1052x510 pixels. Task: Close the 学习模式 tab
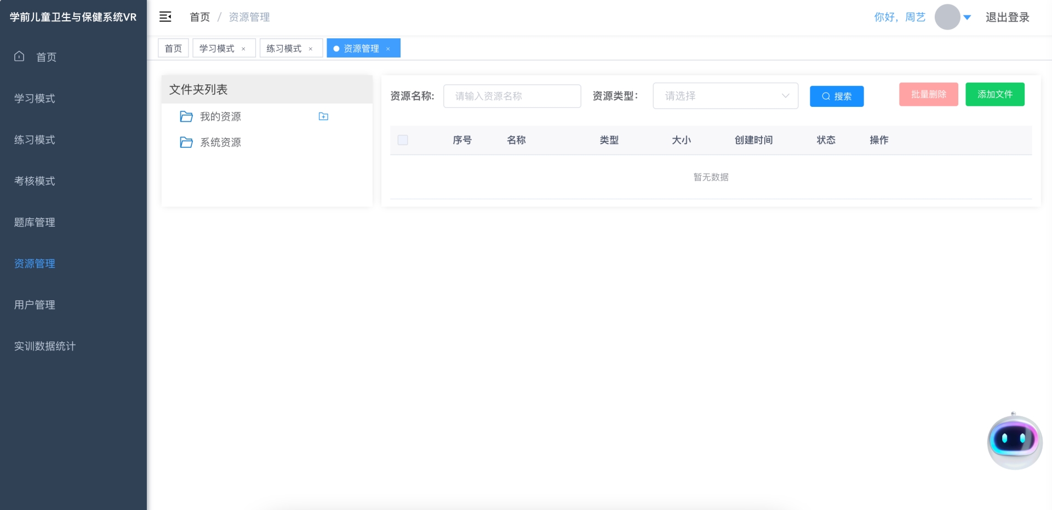pos(244,49)
